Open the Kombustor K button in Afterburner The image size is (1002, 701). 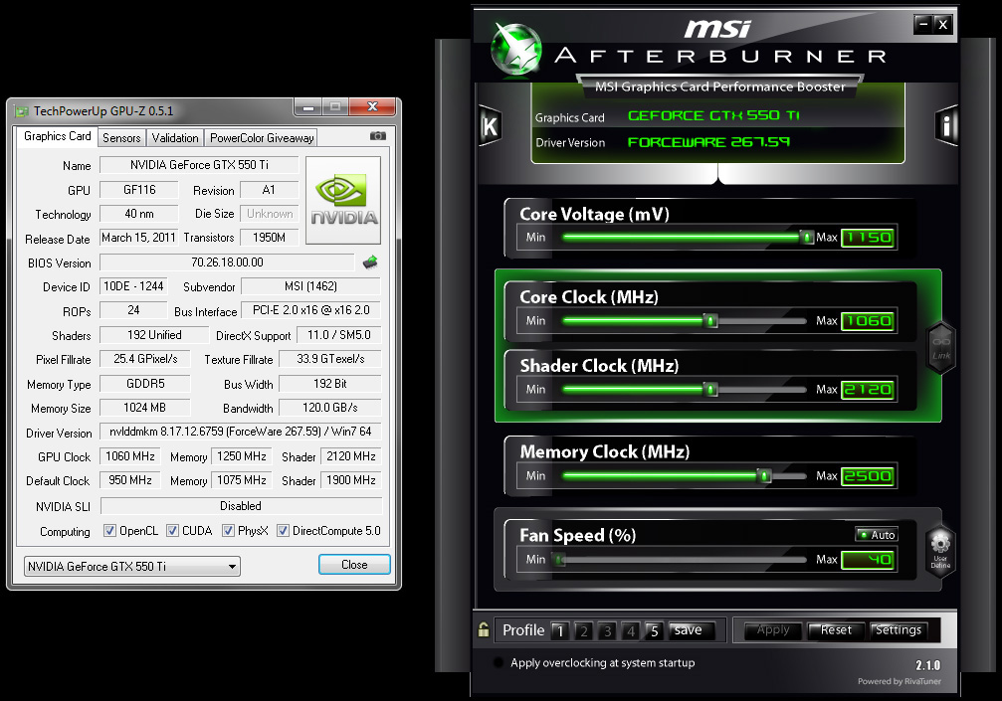(491, 125)
